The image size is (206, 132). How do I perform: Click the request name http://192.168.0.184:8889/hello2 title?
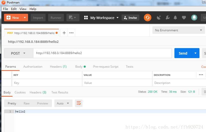33,42
